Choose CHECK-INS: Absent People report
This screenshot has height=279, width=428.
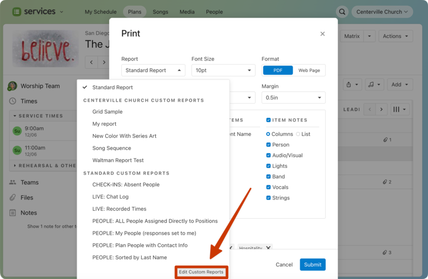tap(153, 185)
